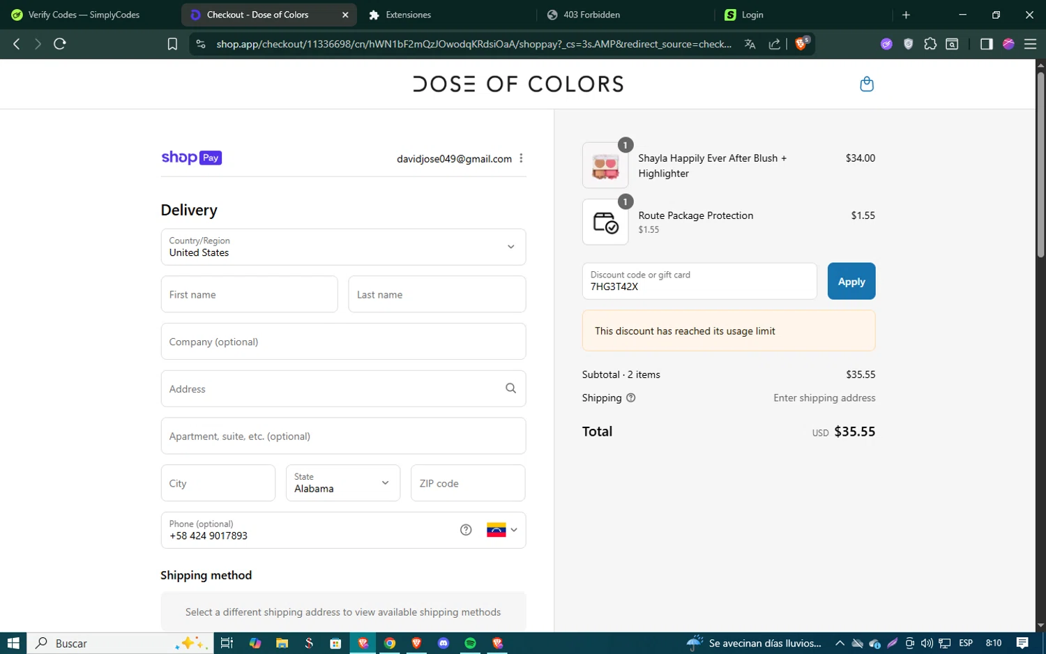
Task: Click the Last name field
Action: [x=437, y=294]
